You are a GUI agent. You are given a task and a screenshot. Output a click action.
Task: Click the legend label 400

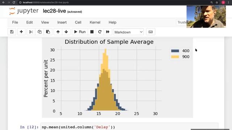(186, 51)
